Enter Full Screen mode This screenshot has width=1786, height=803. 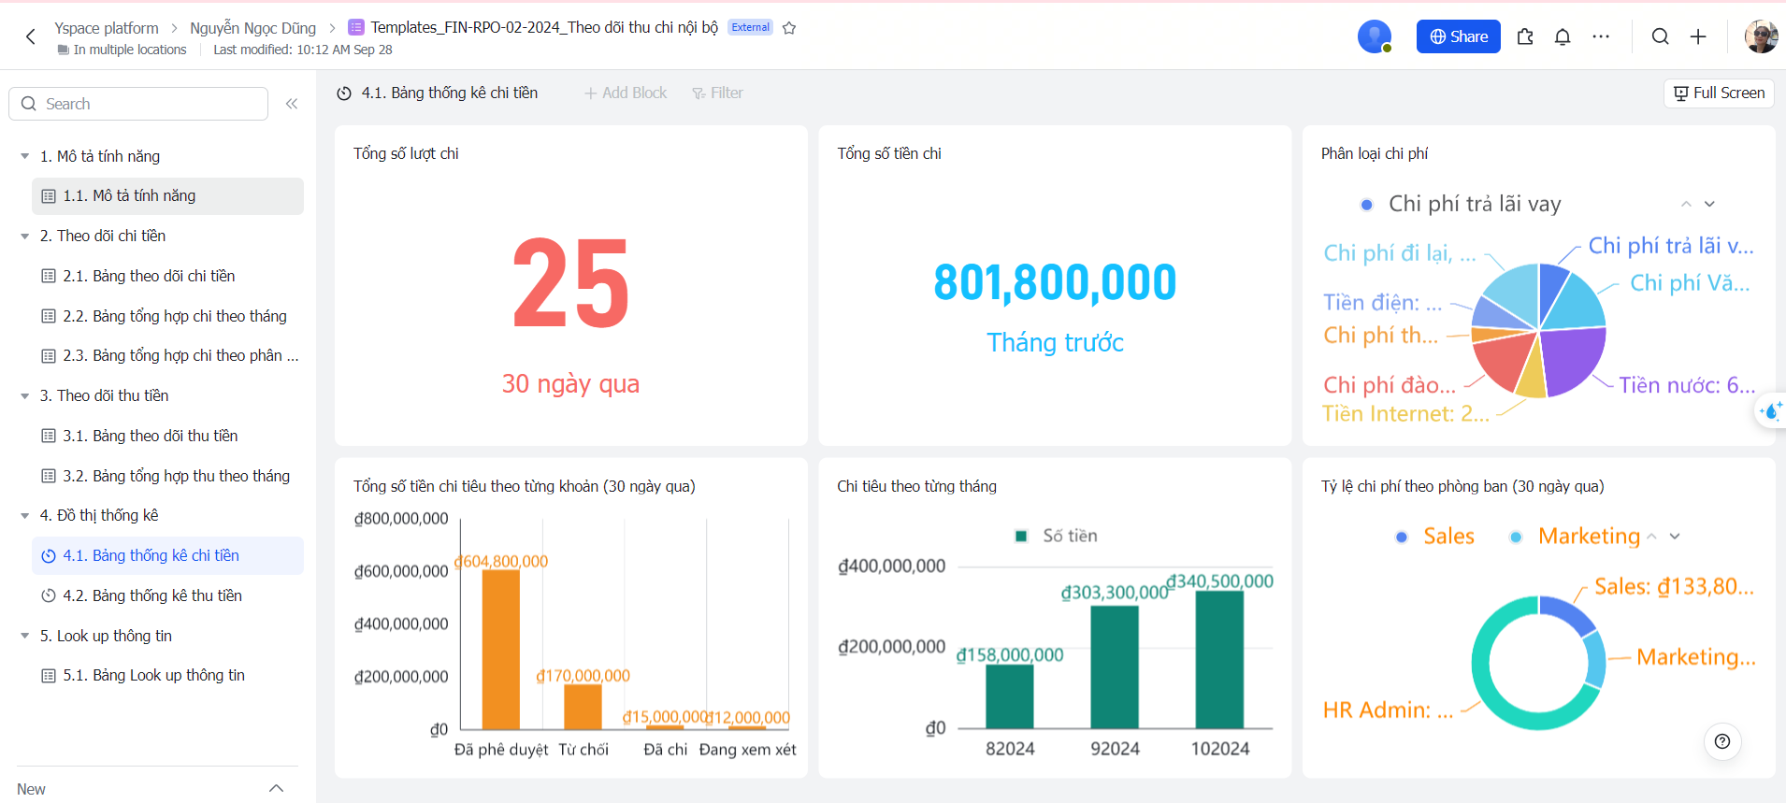click(x=1719, y=93)
